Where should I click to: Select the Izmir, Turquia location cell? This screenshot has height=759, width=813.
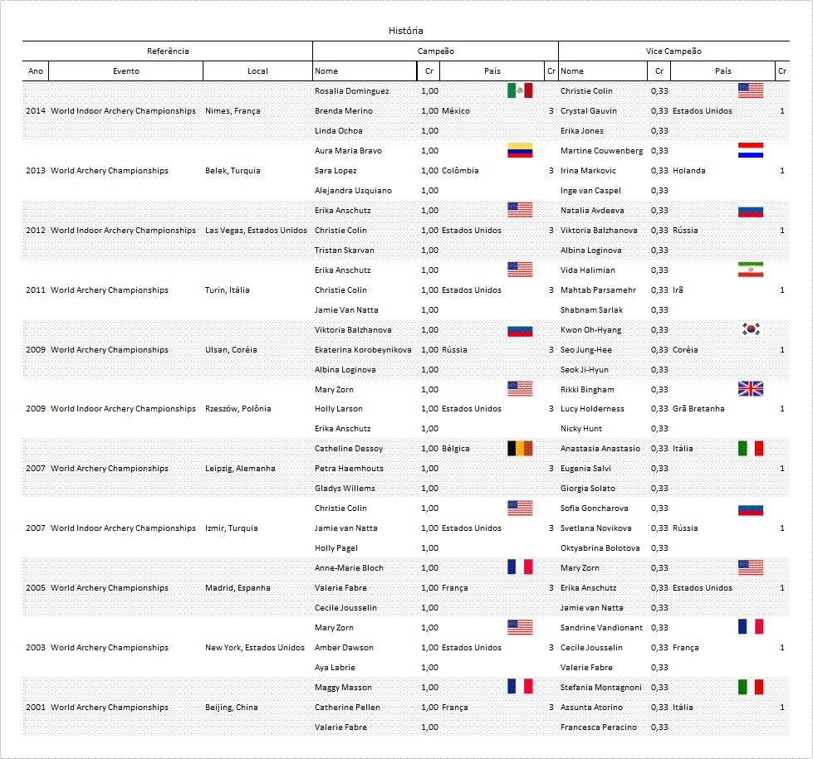click(231, 528)
